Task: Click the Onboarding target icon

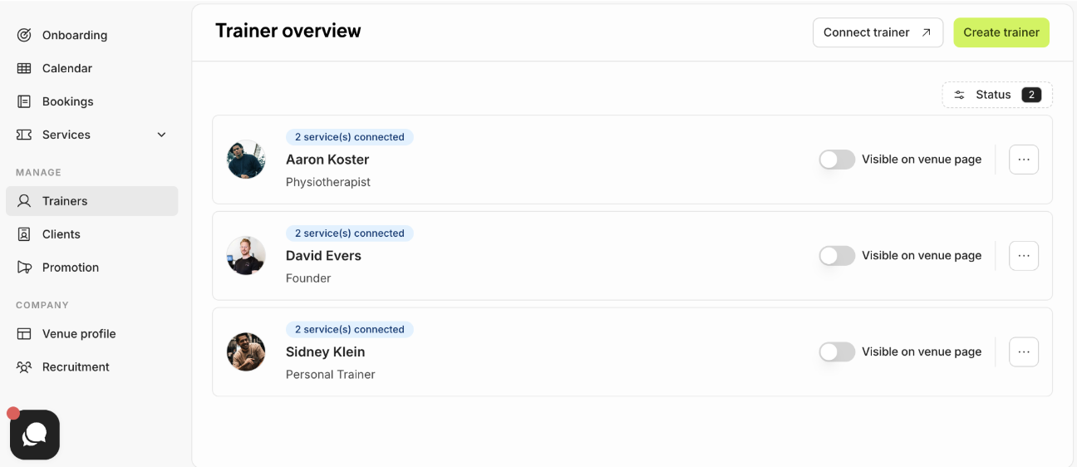Action: coord(24,35)
